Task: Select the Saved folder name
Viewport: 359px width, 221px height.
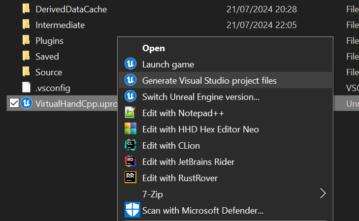Action: click(x=47, y=57)
